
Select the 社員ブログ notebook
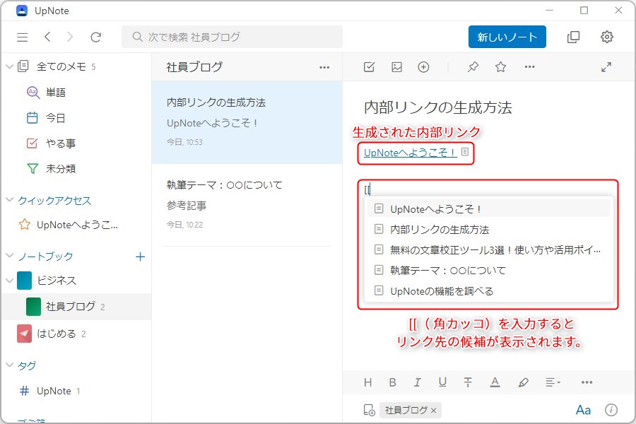pyautogui.click(x=76, y=306)
